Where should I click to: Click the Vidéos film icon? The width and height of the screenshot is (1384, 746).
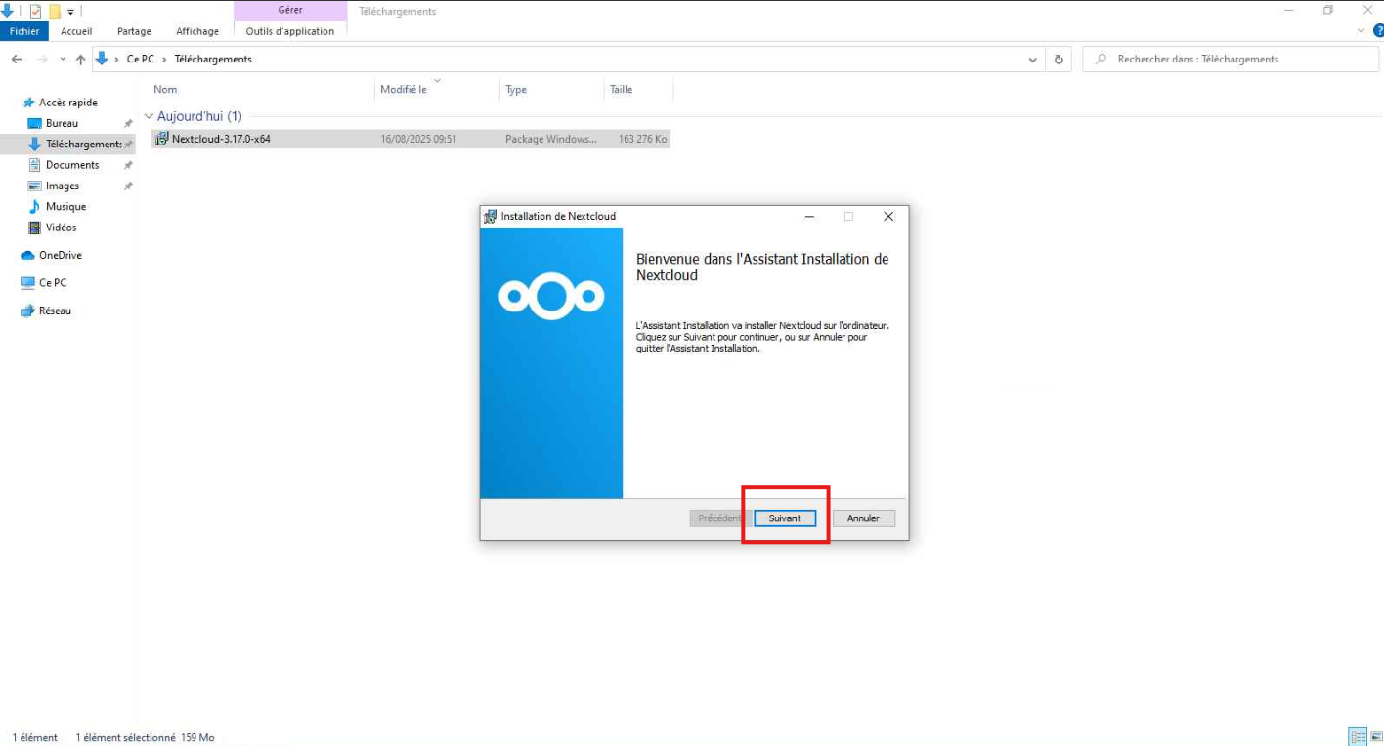pos(34,228)
